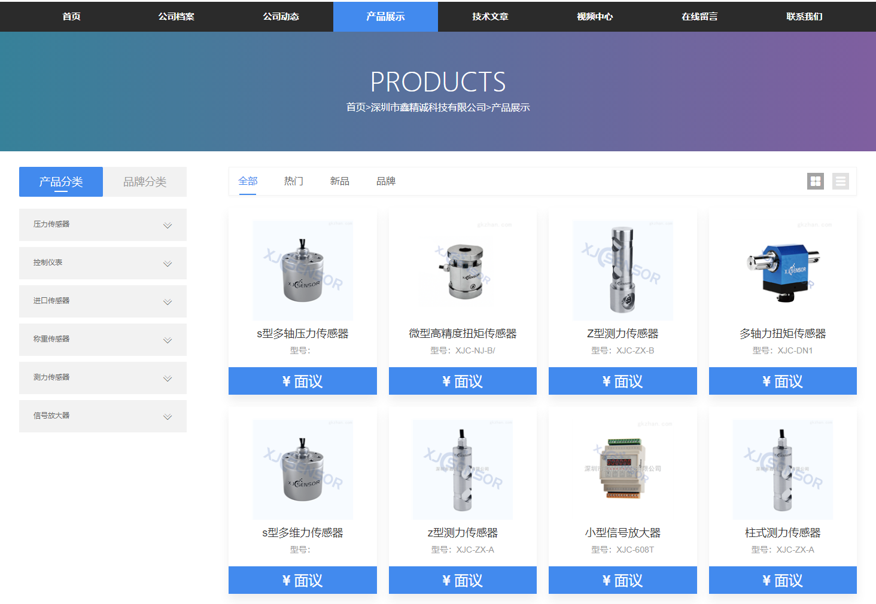Filter products by 热门 tab
This screenshot has height=604, width=876.
tap(293, 181)
